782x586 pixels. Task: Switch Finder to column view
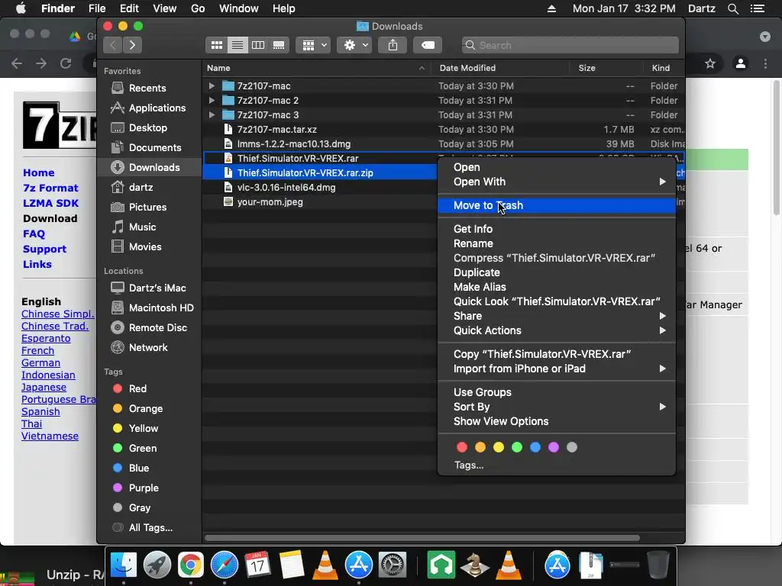point(258,45)
